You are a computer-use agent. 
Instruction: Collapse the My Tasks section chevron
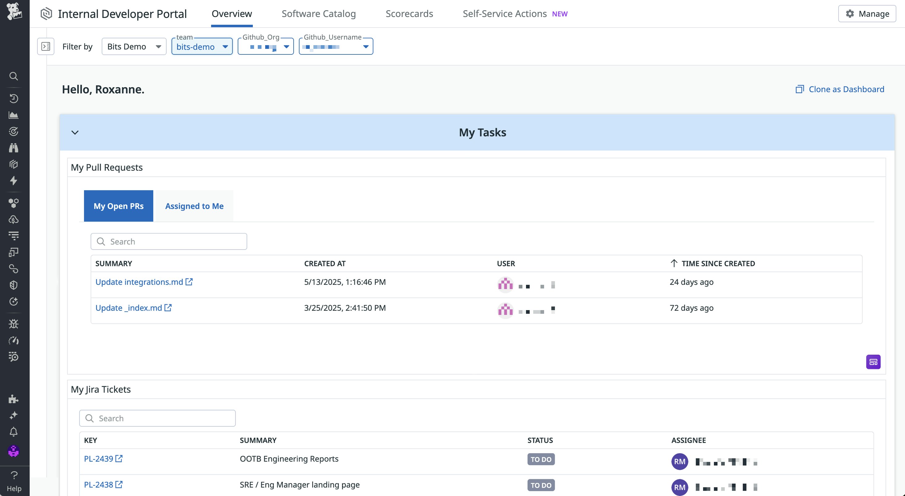tap(75, 133)
